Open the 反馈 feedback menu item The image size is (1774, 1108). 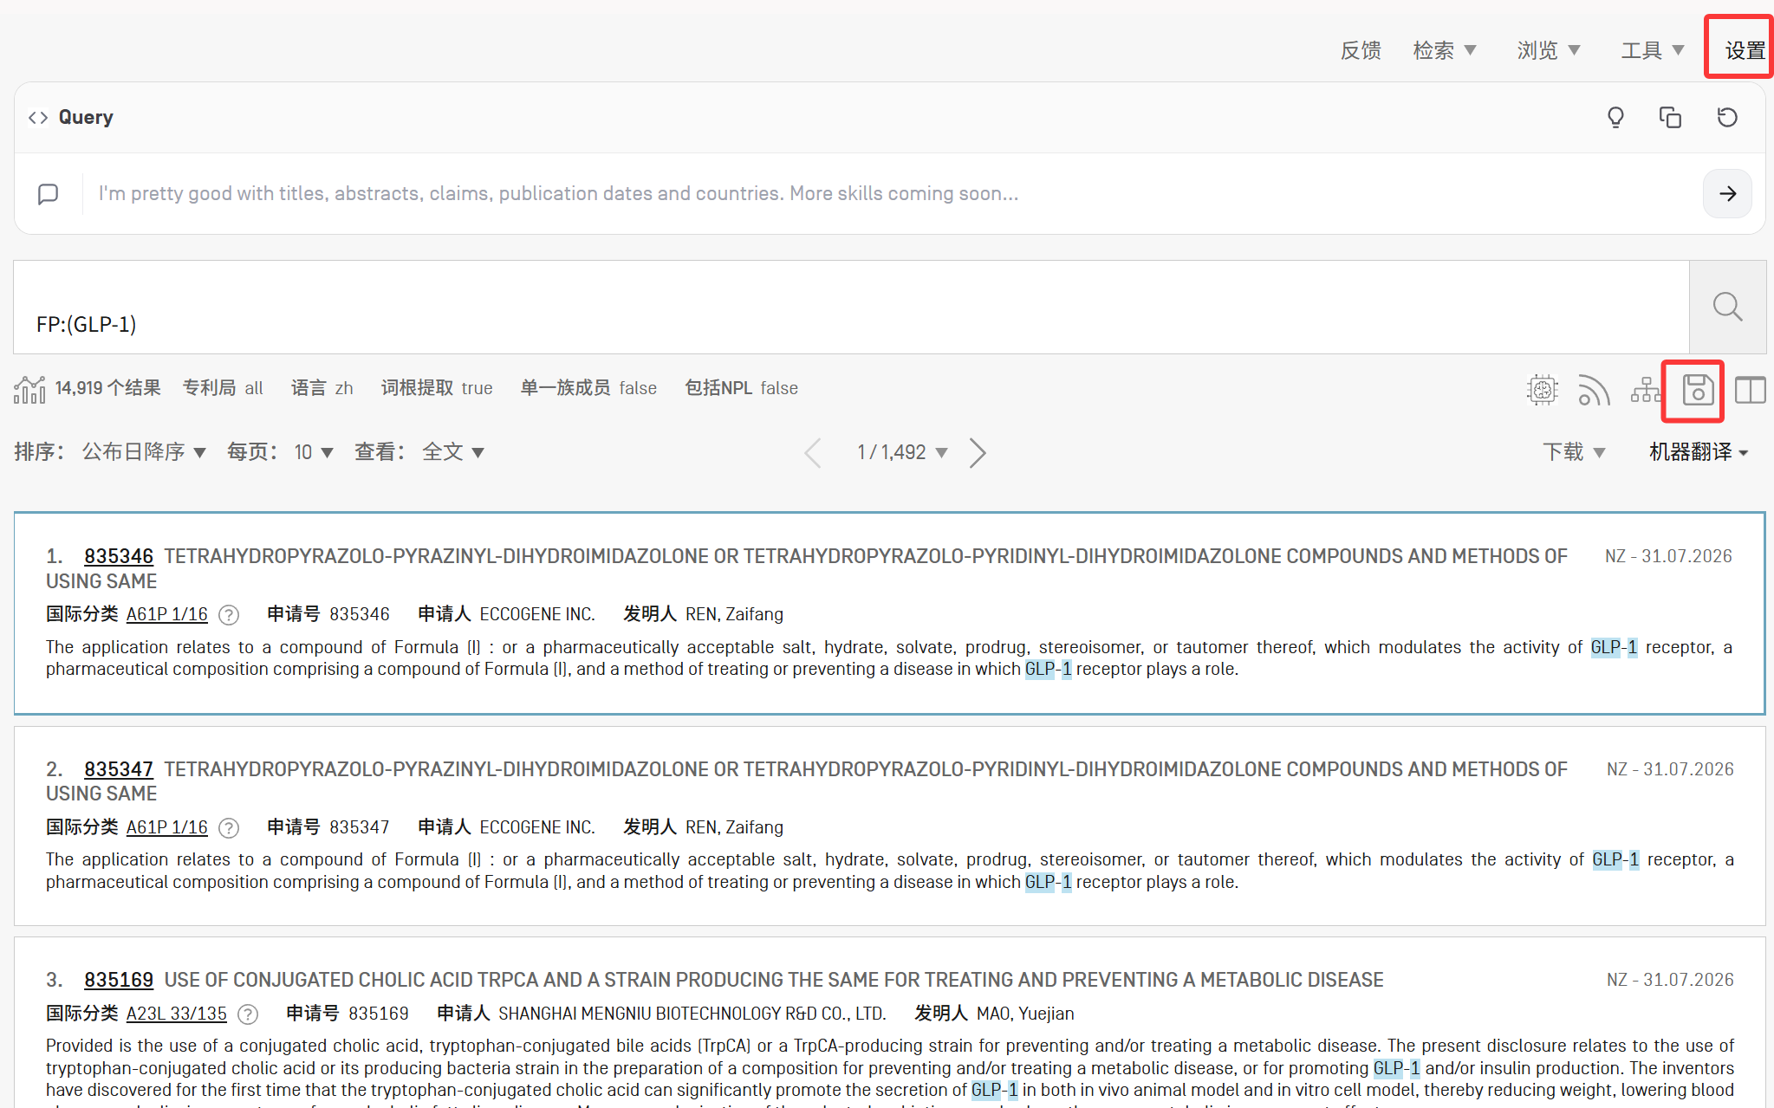point(1361,50)
